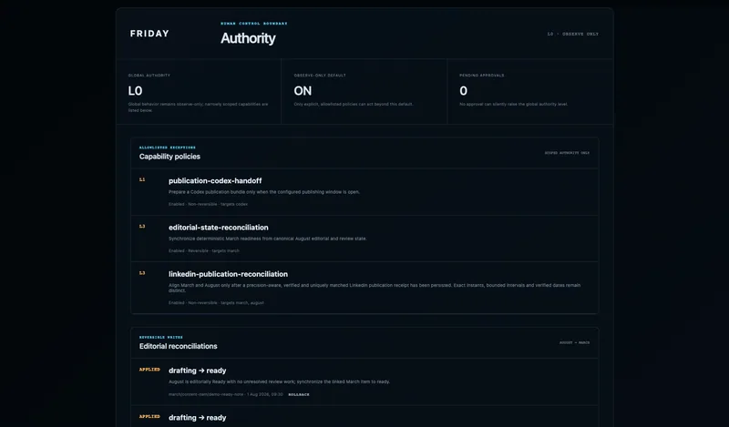Click 'No approval can silently raise' note
The image size is (729, 427).
[513, 104]
